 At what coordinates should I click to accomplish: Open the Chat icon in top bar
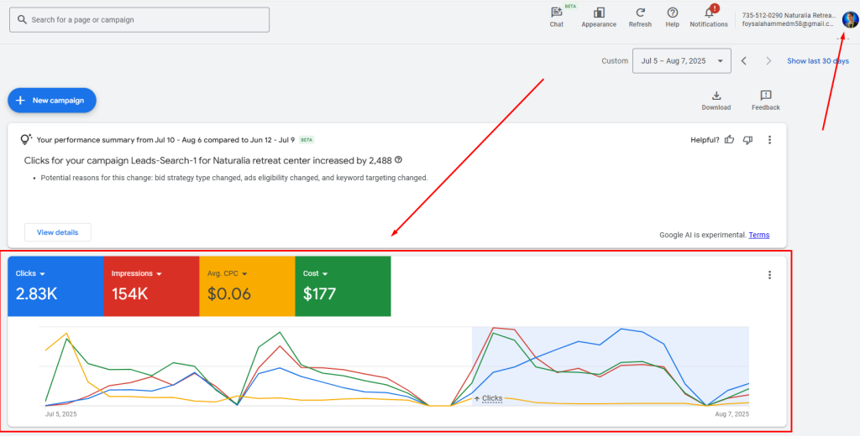(x=556, y=13)
